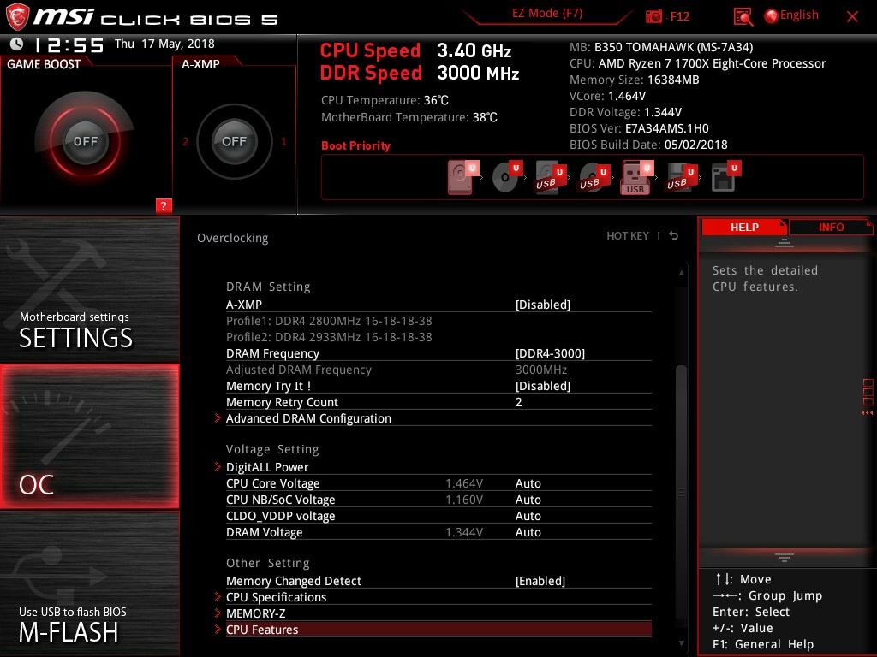Exit BIOS with the X button
877x657 pixels.
coord(852,17)
